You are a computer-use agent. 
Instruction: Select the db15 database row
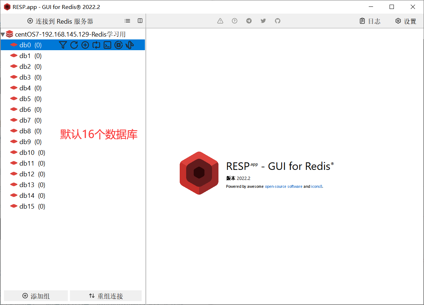[x=73, y=206]
